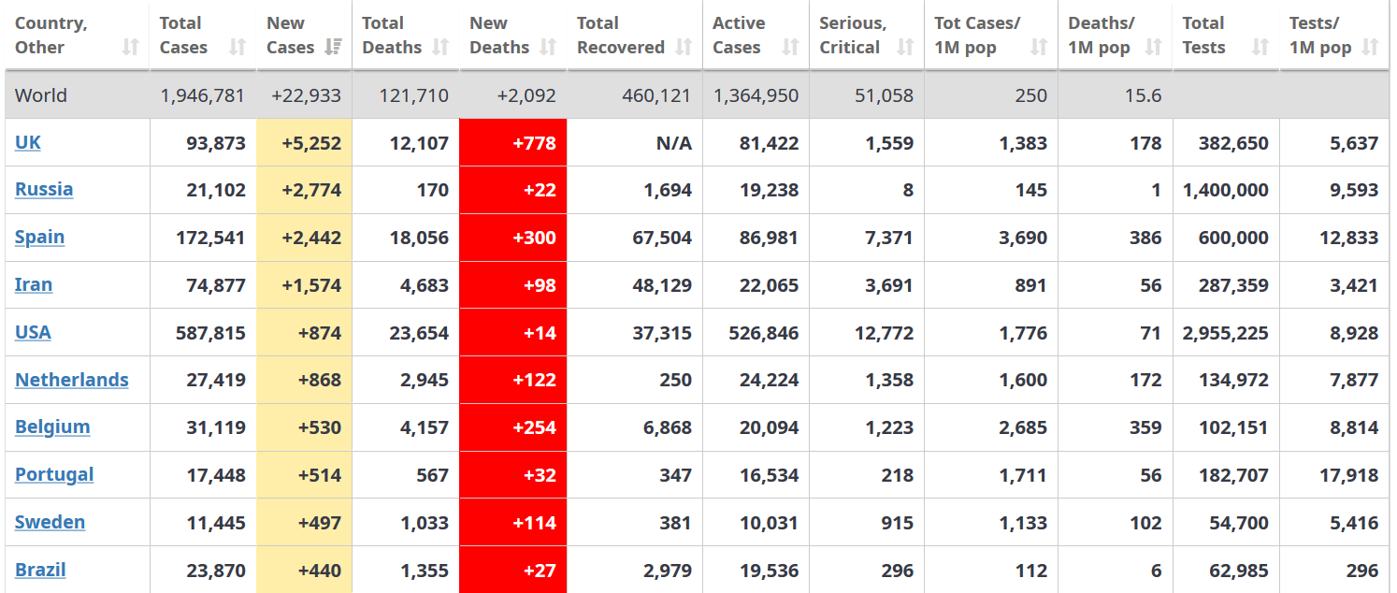Sort table by Total Cases icon
Screen dimensions: 1397x593
(x=238, y=48)
